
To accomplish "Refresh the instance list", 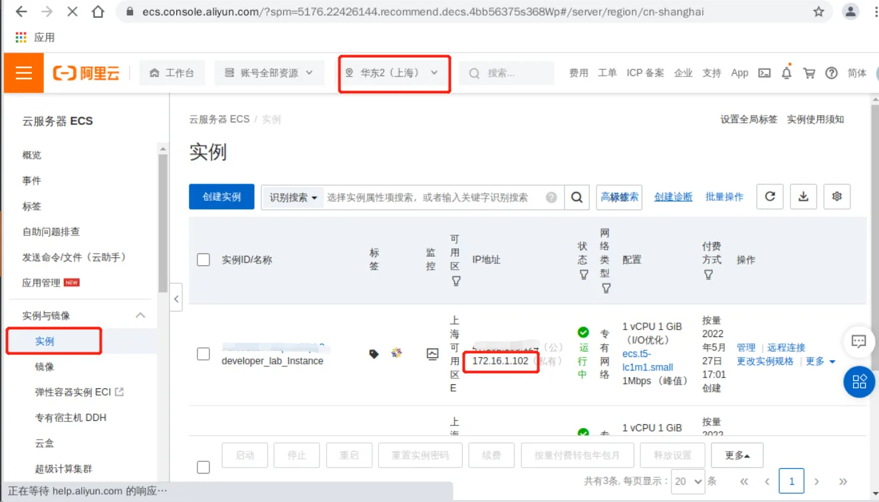I will pyautogui.click(x=770, y=196).
